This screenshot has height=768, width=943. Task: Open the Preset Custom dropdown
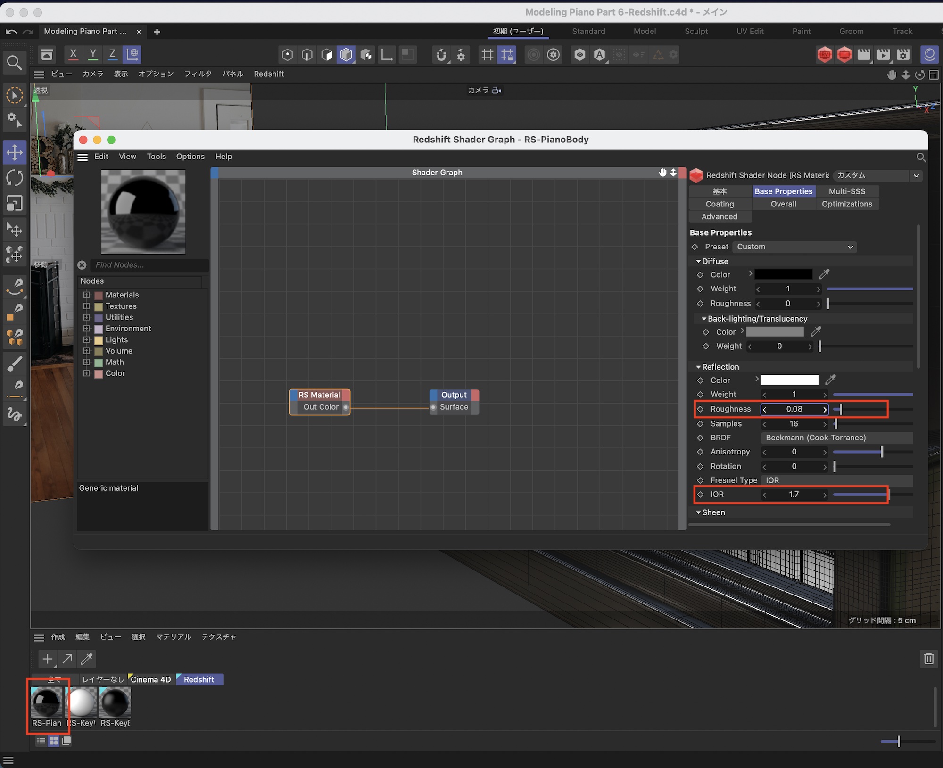pos(794,247)
